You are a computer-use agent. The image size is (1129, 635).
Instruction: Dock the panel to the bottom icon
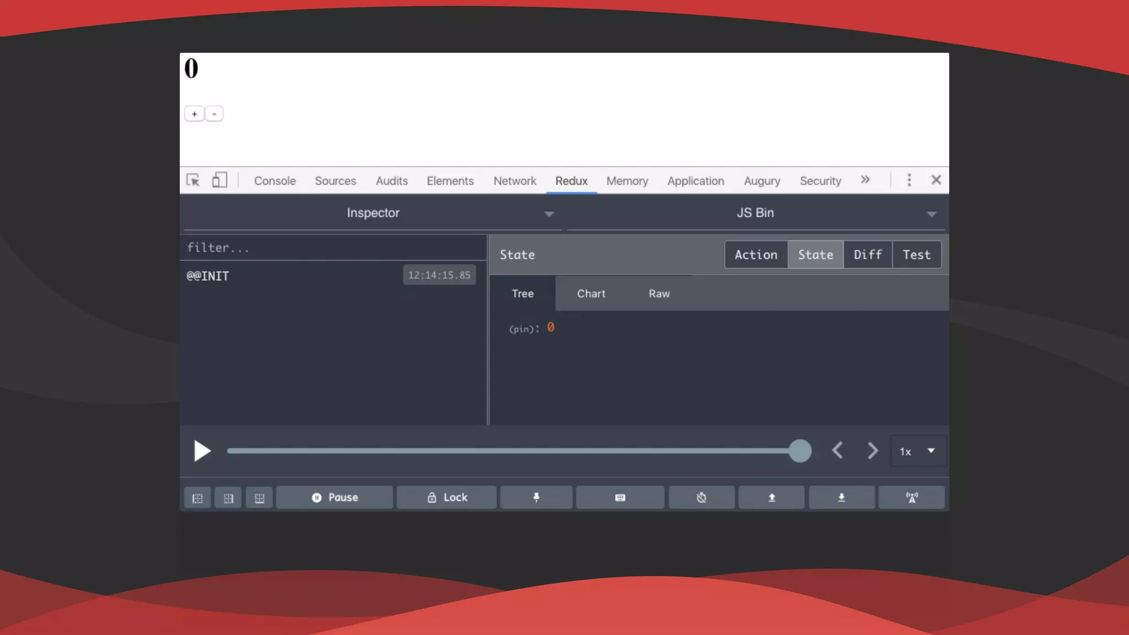click(259, 498)
